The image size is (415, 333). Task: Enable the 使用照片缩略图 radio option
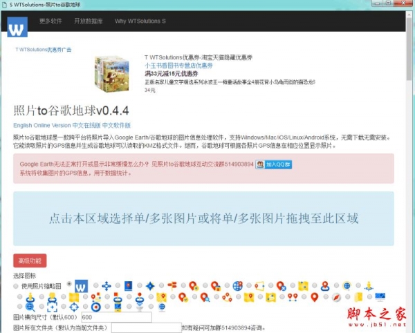(16, 286)
